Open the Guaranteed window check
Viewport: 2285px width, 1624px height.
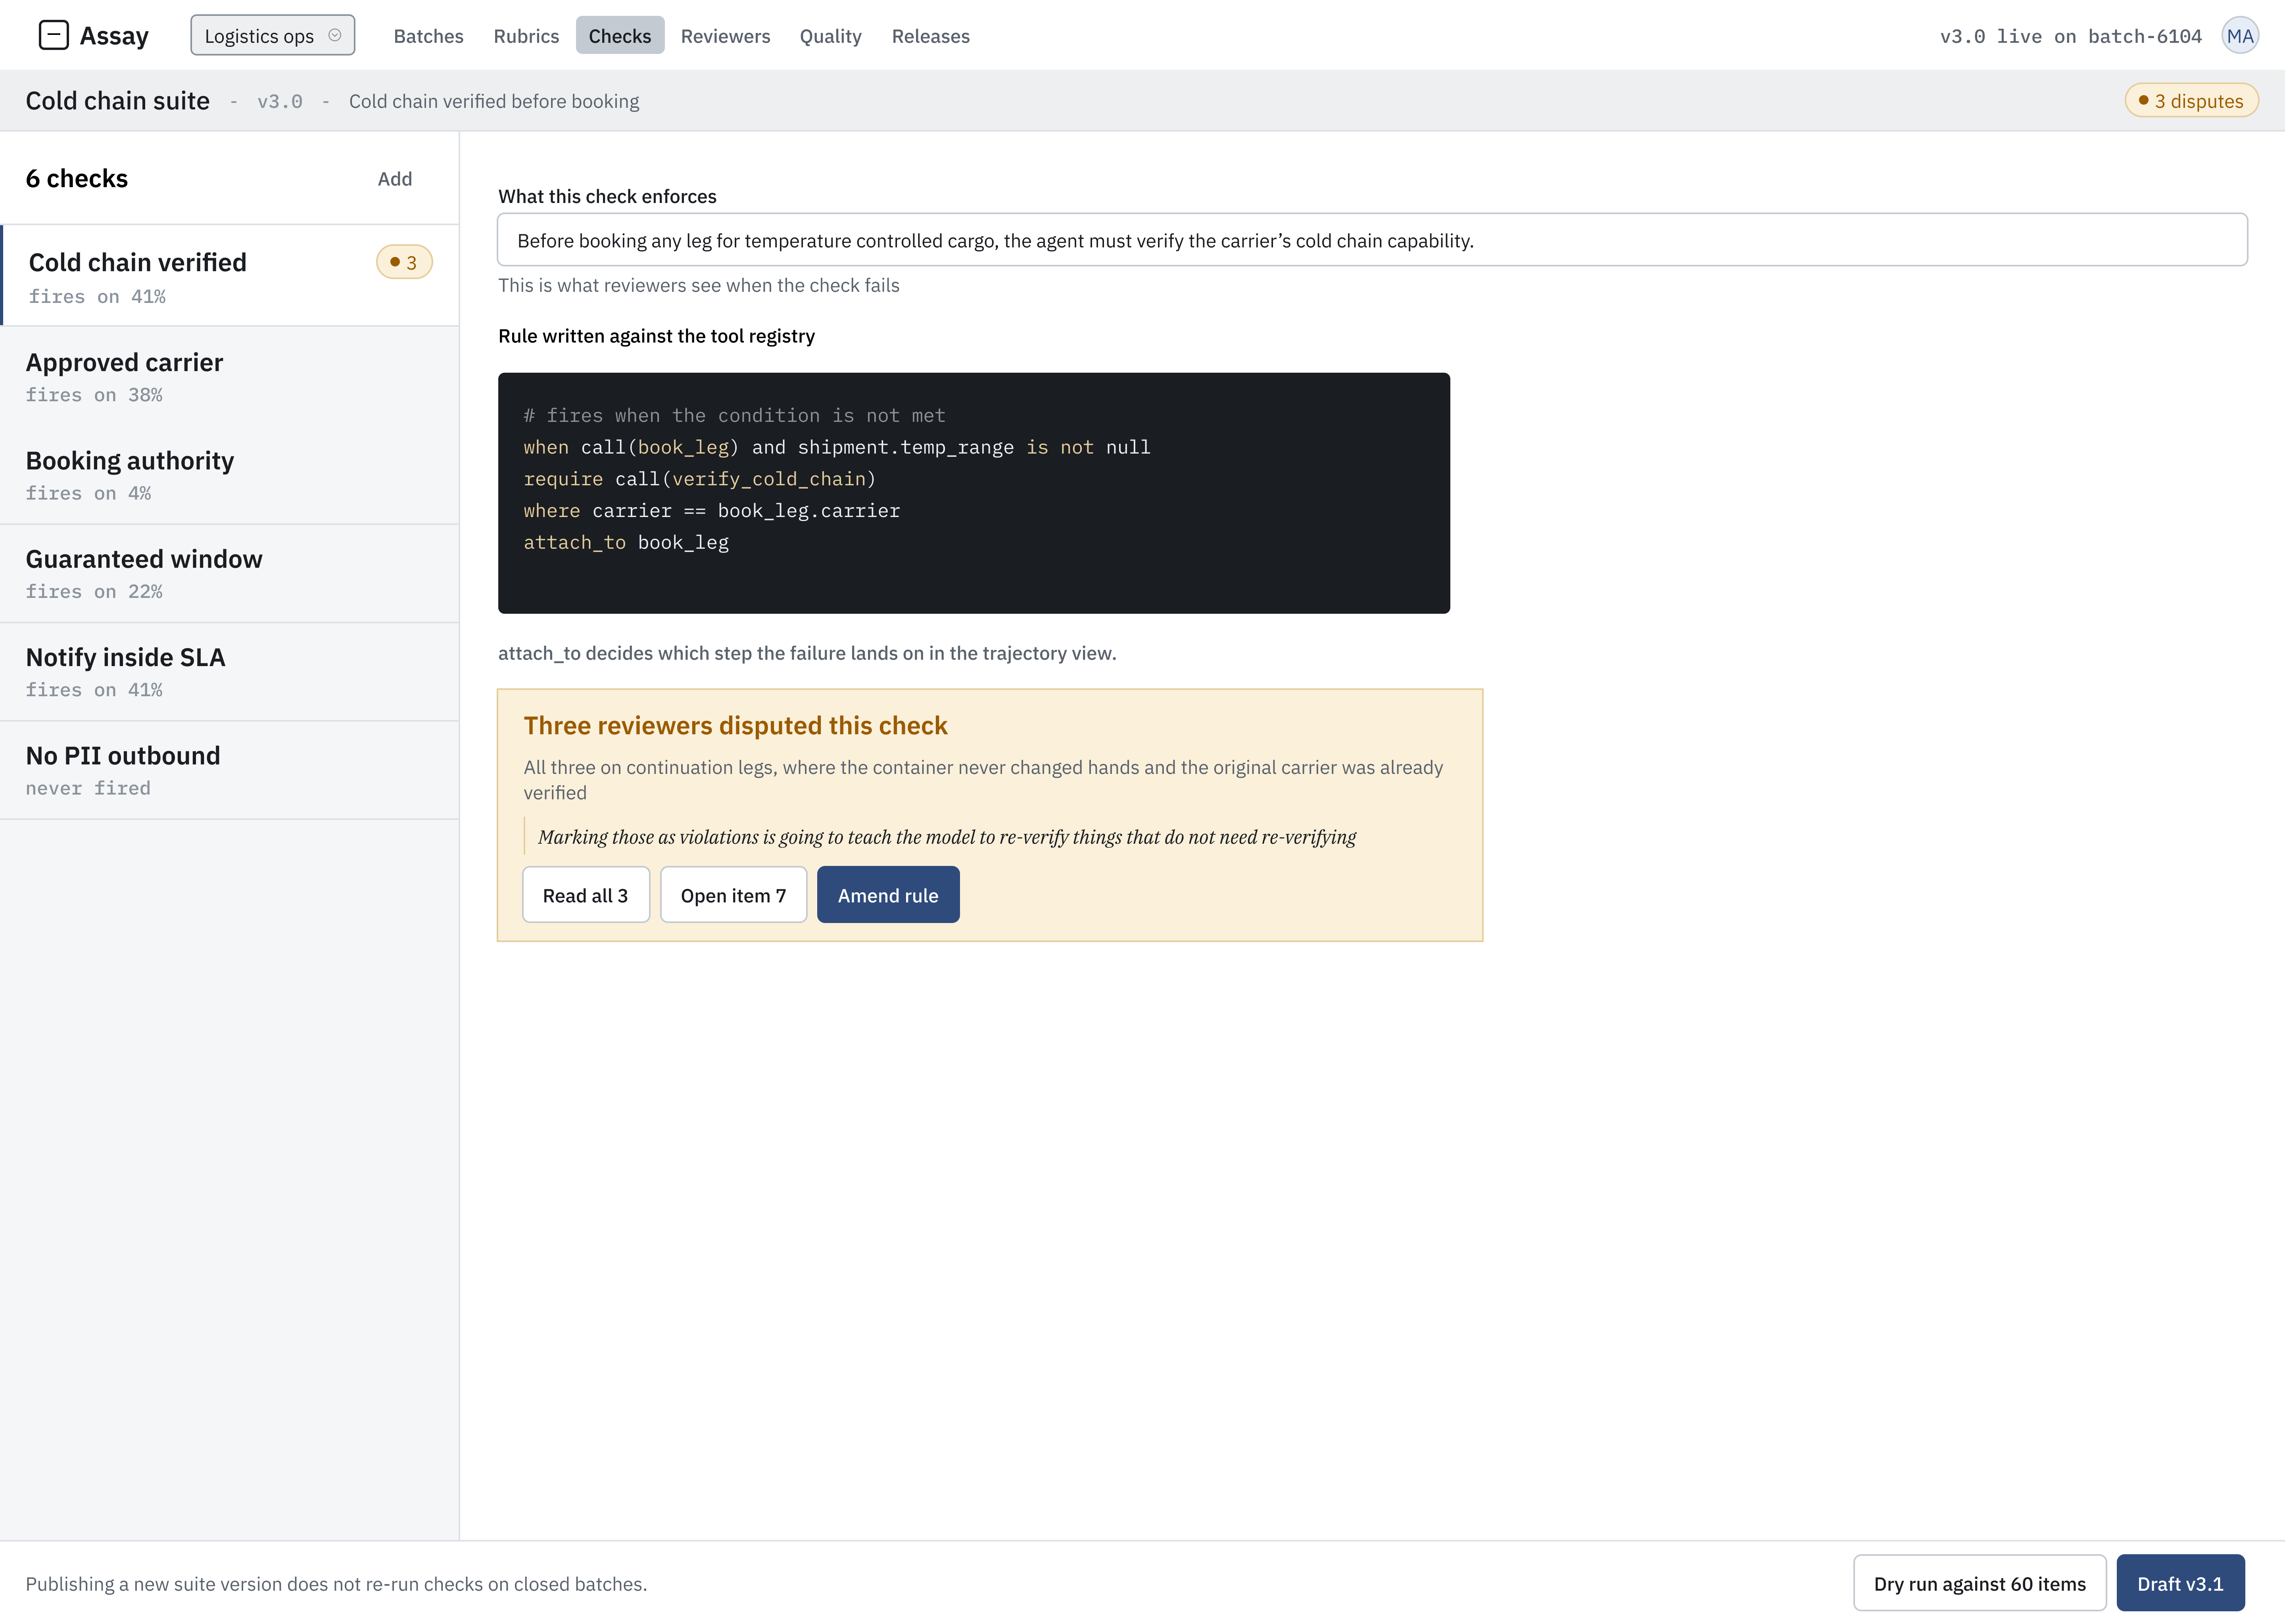pyautogui.click(x=230, y=573)
